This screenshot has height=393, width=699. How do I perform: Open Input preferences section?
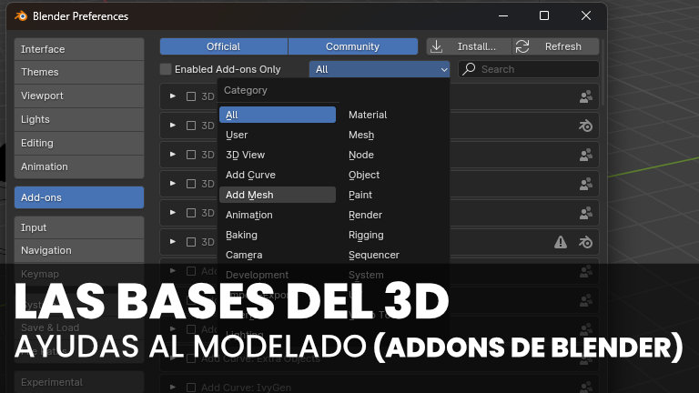click(79, 227)
